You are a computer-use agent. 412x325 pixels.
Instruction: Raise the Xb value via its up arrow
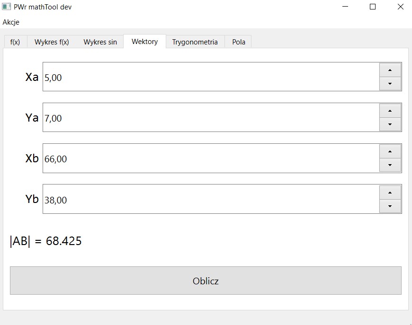pyautogui.click(x=389, y=151)
